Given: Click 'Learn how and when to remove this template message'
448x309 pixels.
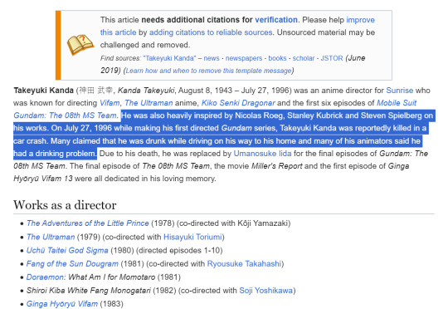Looking at the screenshot, I should coord(208,71).
